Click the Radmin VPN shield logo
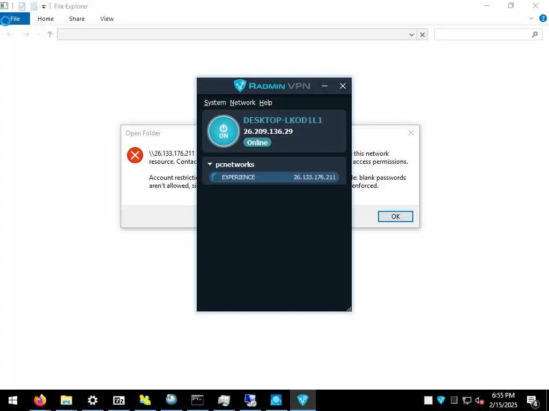The image size is (549, 411). tap(240, 86)
